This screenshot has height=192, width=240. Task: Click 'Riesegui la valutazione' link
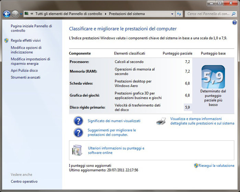click(x=216, y=166)
